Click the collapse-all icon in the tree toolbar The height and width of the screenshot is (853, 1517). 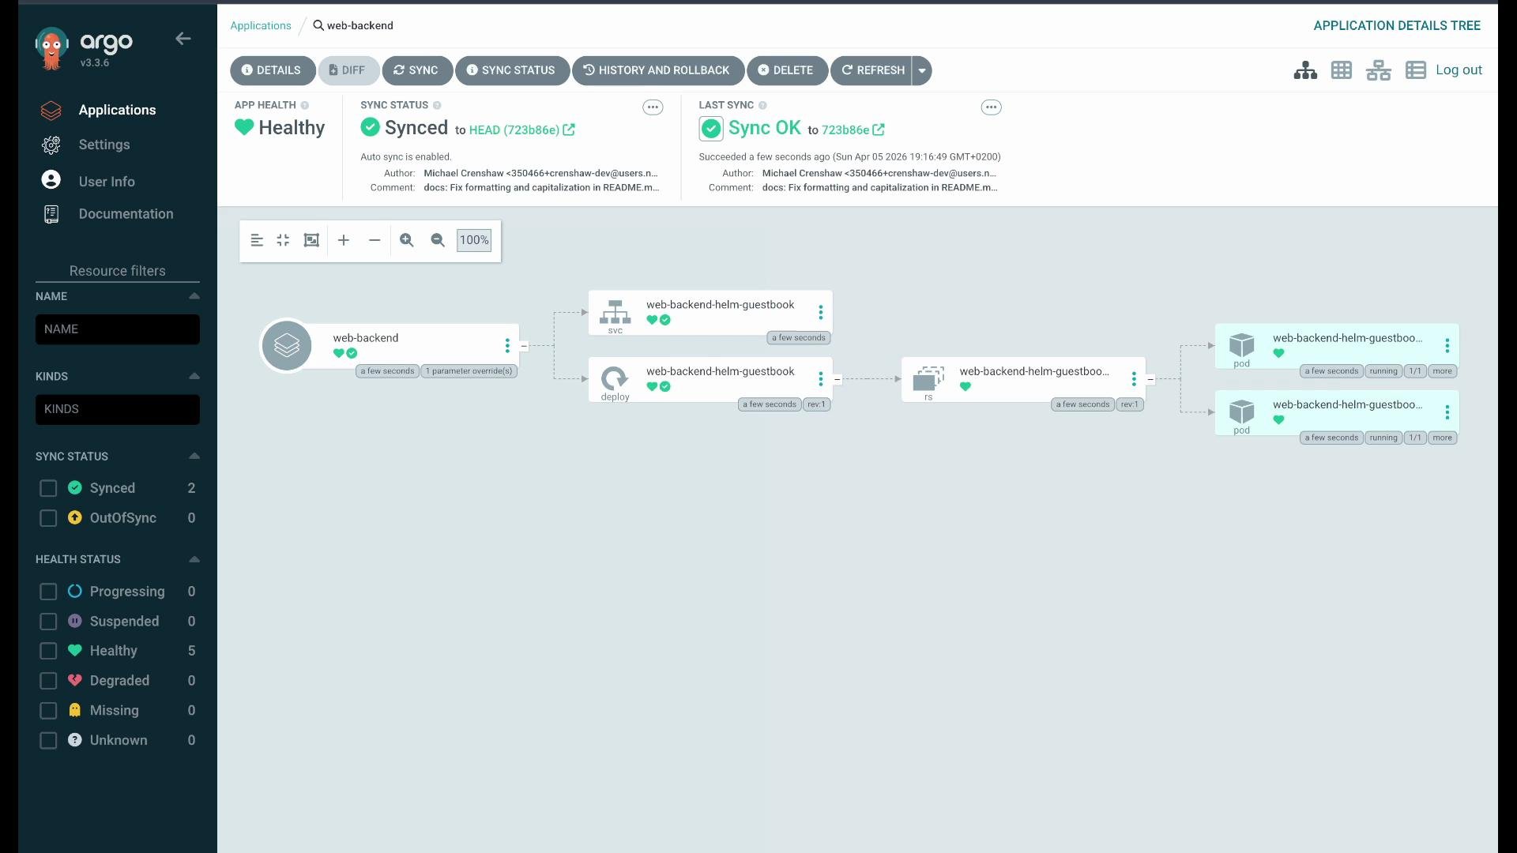(x=283, y=240)
